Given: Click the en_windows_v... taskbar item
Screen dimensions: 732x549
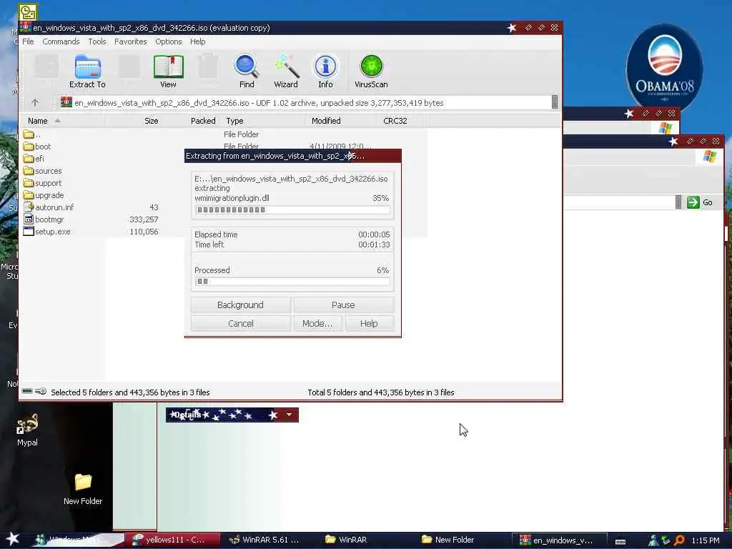Looking at the screenshot, I should tap(559, 540).
